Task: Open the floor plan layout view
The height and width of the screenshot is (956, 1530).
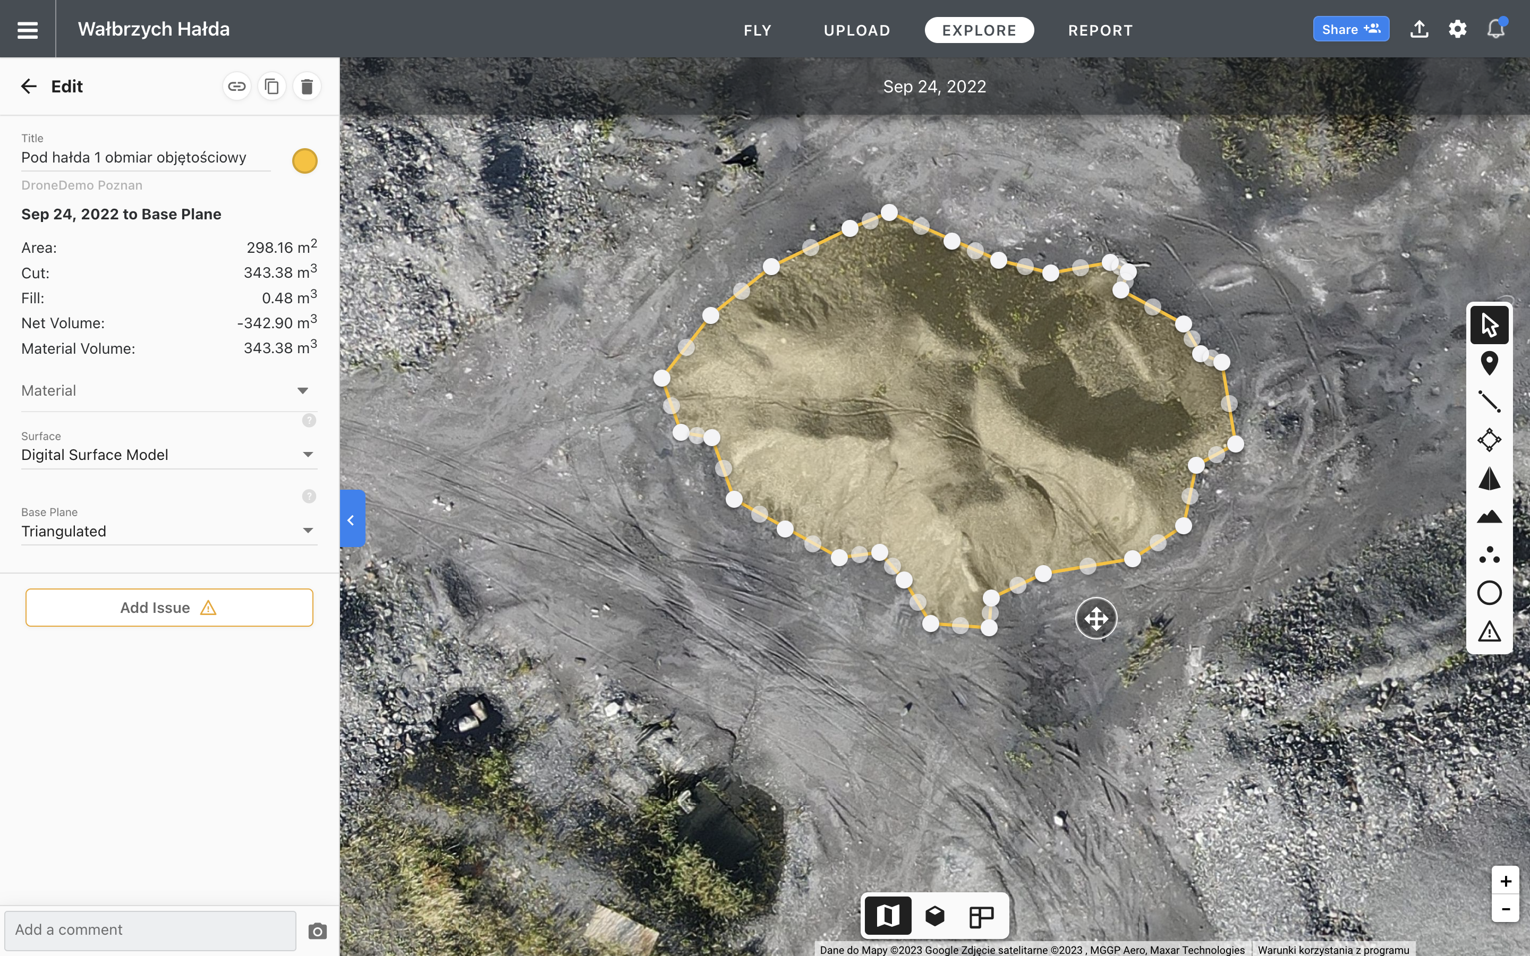Action: (981, 916)
